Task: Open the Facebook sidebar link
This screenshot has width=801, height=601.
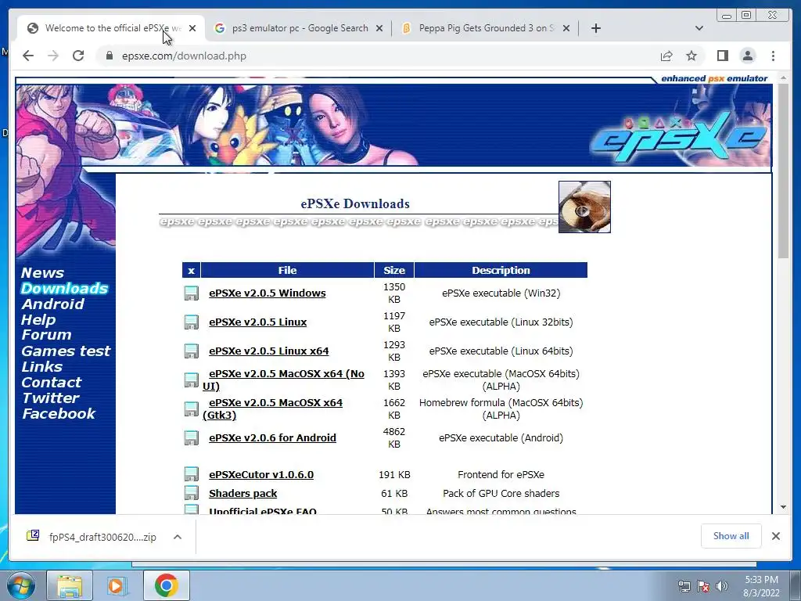Action: pos(59,414)
